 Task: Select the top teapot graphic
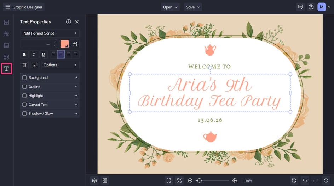pyautogui.click(x=210, y=50)
